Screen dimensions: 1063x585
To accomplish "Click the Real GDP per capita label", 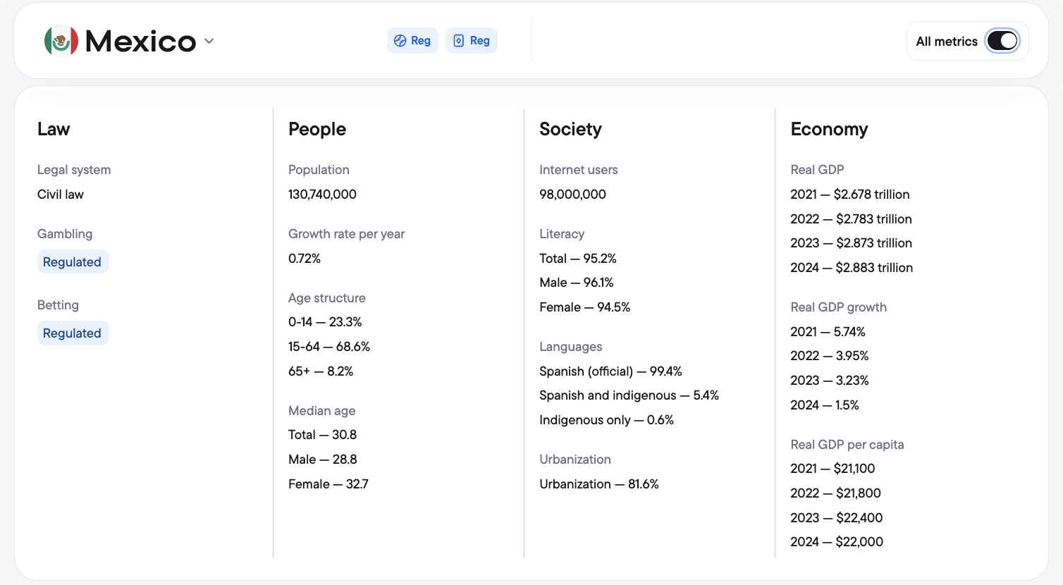I will (847, 445).
